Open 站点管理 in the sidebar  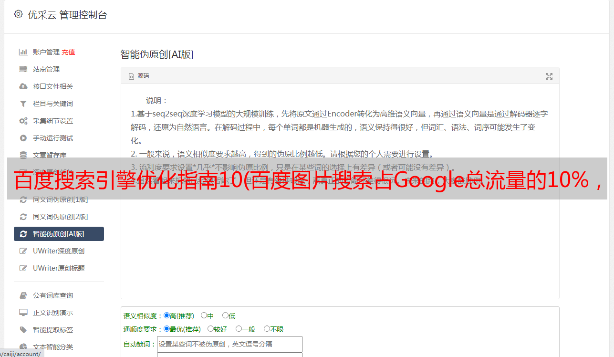click(x=46, y=69)
